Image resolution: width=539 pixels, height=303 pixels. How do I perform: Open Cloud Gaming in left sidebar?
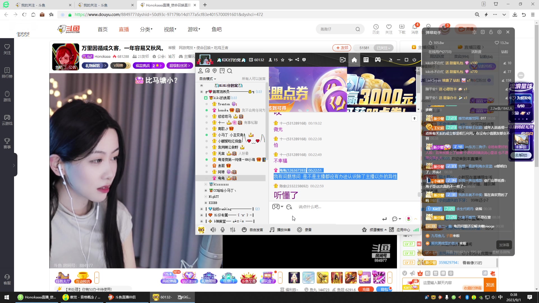click(7, 120)
